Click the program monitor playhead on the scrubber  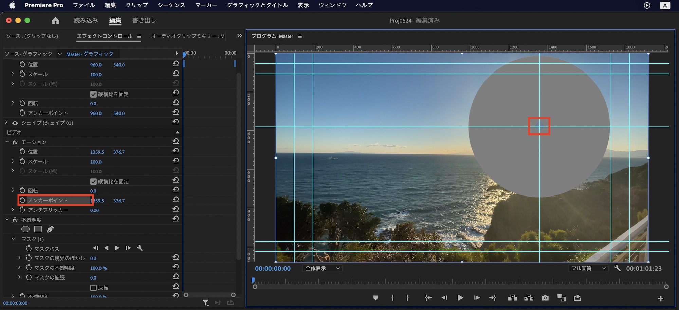(x=253, y=281)
